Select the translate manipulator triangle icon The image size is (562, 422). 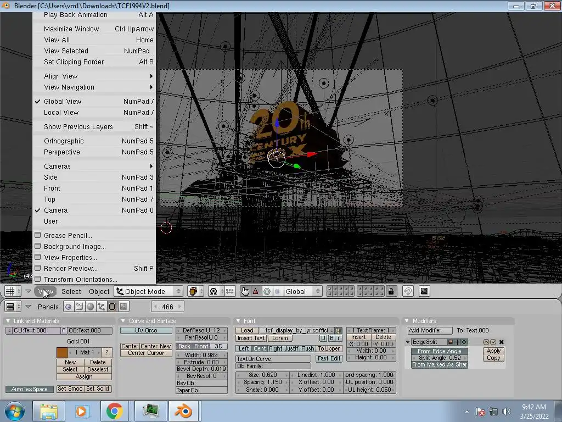tap(256, 291)
